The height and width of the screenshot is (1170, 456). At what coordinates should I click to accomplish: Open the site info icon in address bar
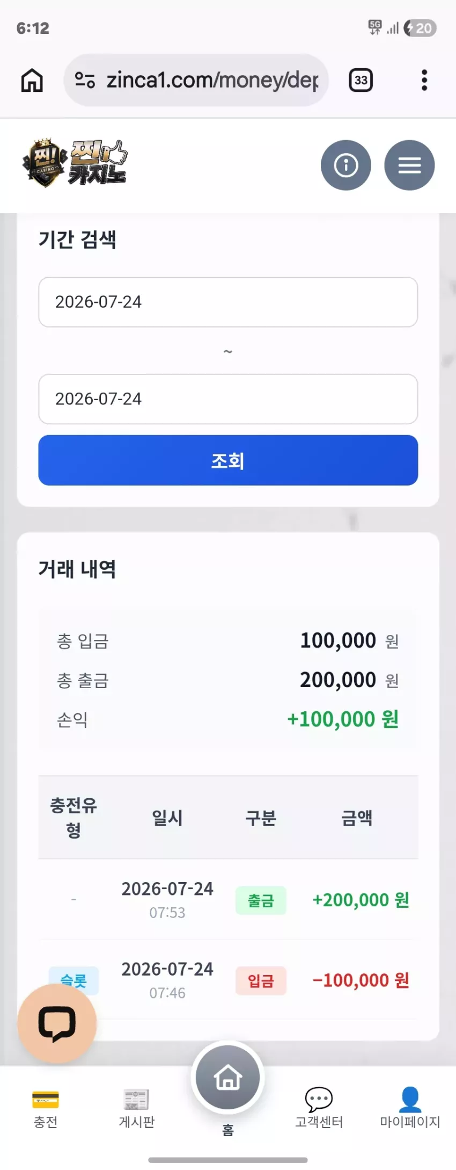[x=85, y=80]
